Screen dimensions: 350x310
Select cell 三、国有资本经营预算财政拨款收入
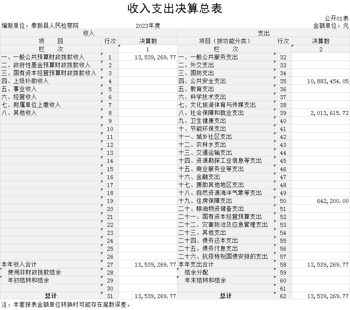(51, 73)
